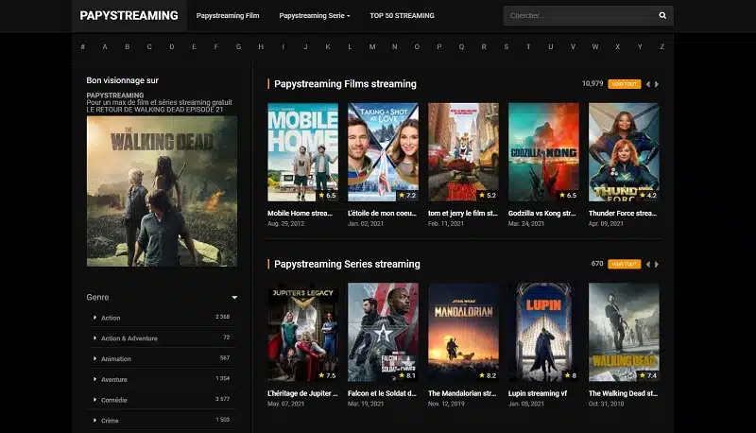Click the tom et jerry le film title

pos(463,213)
